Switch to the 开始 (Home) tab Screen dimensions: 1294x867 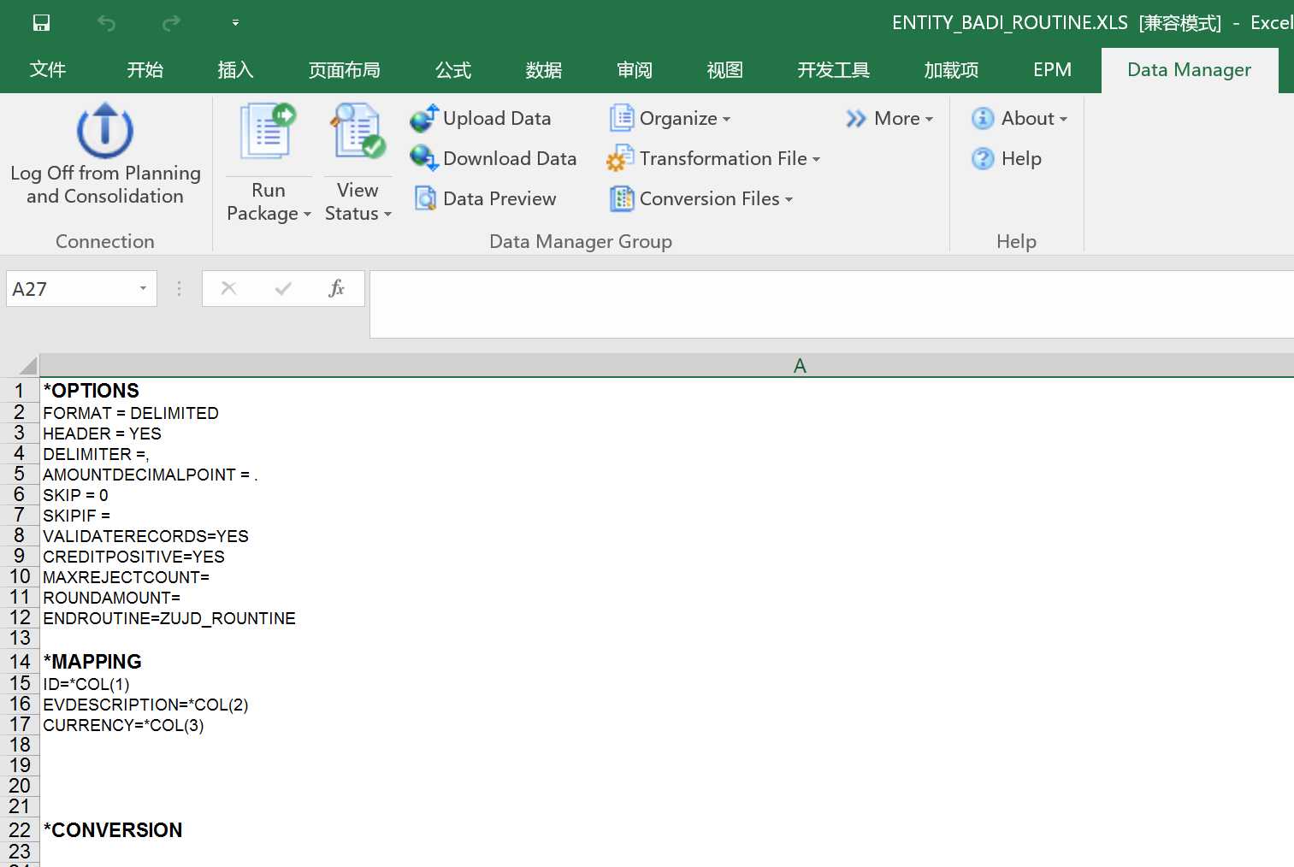point(145,70)
